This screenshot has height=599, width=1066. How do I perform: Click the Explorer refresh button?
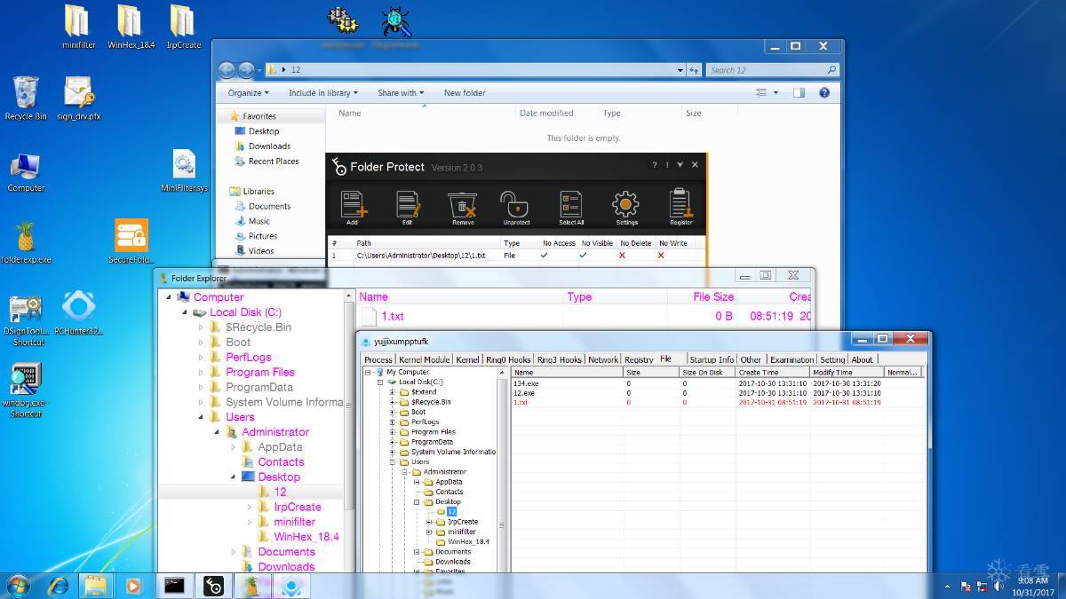[x=694, y=70]
